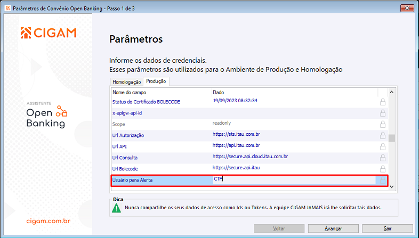Viewport: 419px width, 238px height.
Task: Select the Url Bolecode field name
Action: coord(125,169)
